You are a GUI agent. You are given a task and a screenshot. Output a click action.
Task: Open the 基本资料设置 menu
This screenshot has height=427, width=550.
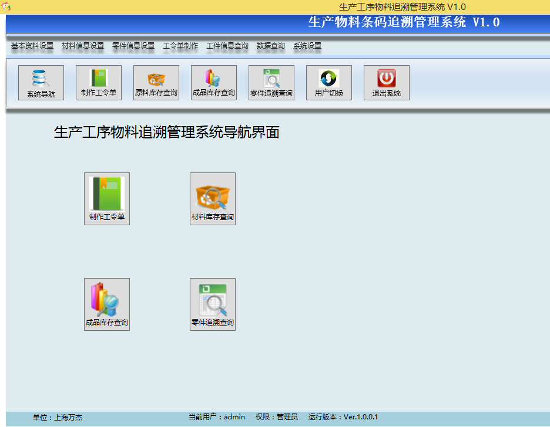[x=32, y=46]
